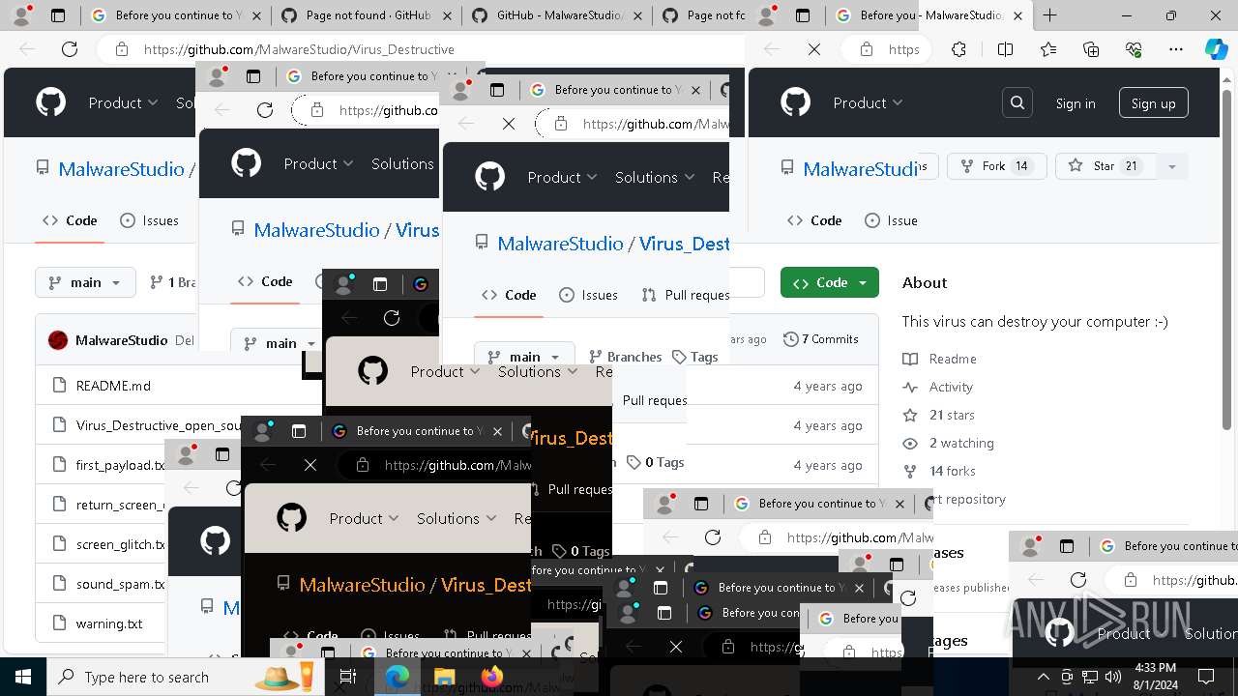Click Sign up button
Image resolution: width=1238 pixels, height=696 pixels.
coord(1154,103)
